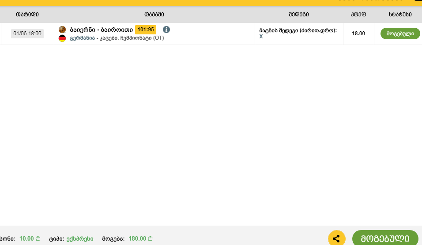Click the 180.00 winnings amount
This screenshot has height=245, width=422.
pos(140,238)
